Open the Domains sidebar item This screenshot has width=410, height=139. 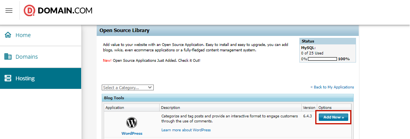click(40, 57)
